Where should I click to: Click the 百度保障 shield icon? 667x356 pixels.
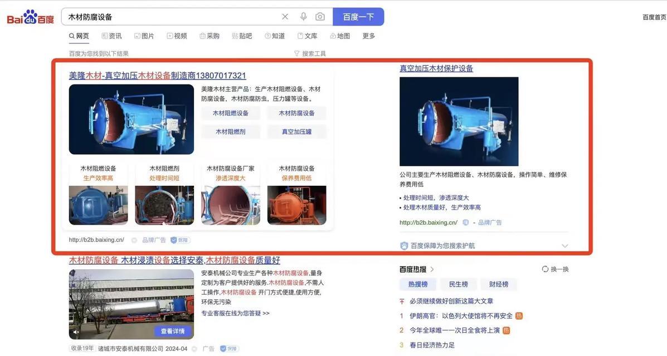pyautogui.click(x=404, y=245)
